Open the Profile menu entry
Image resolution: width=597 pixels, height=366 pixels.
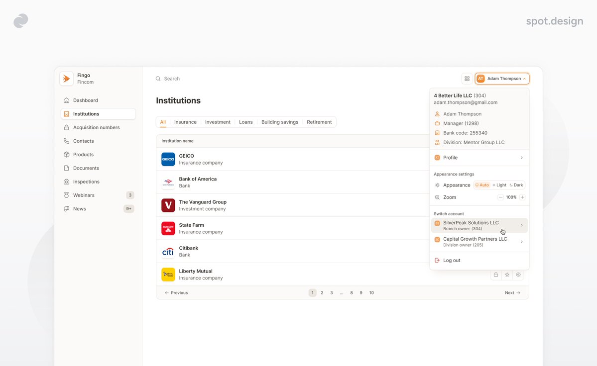pos(479,158)
